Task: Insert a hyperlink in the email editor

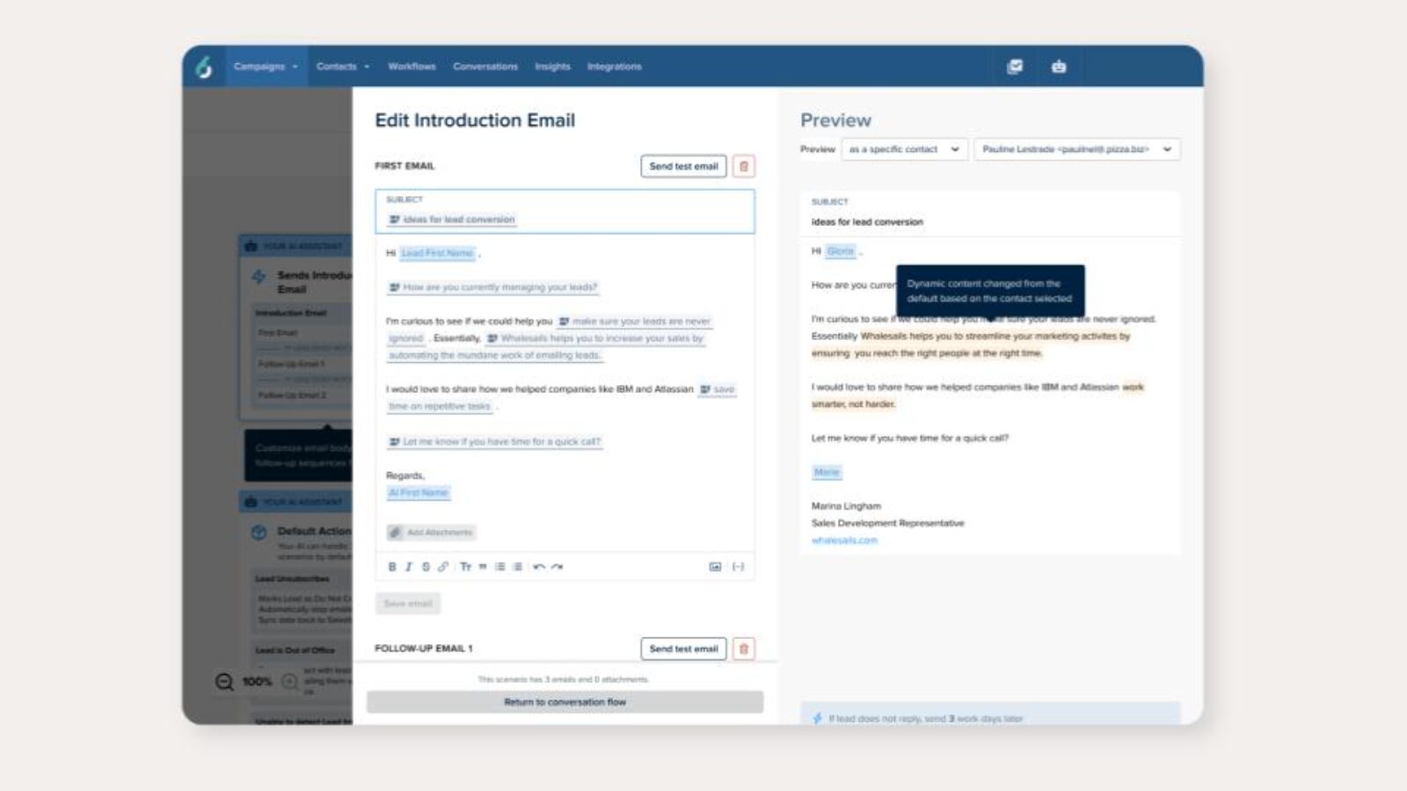Action: (443, 567)
